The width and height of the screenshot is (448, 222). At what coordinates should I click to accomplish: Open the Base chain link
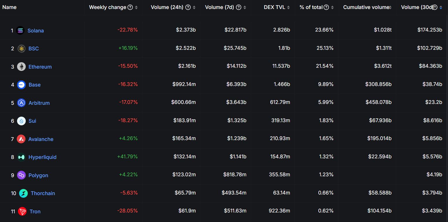35,85
